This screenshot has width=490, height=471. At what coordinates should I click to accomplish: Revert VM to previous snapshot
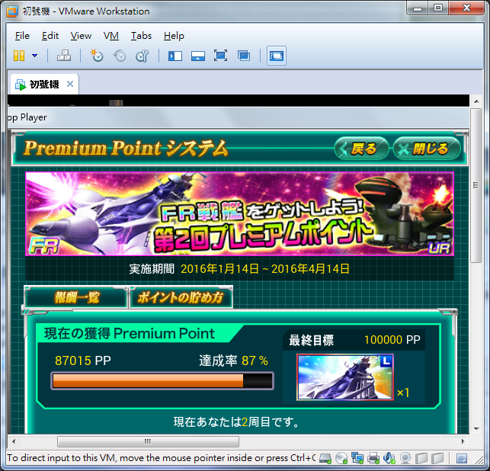coord(120,56)
